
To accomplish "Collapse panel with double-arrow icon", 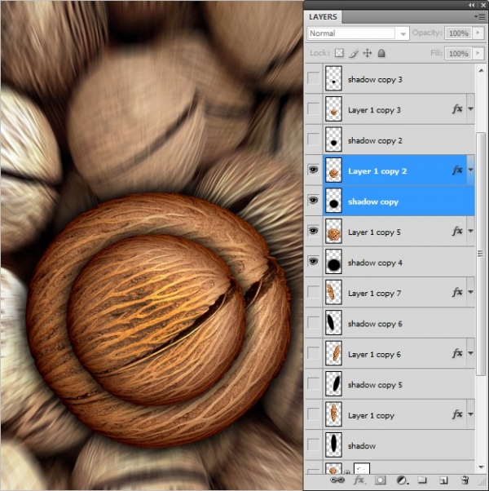I will [x=472, y=5].
